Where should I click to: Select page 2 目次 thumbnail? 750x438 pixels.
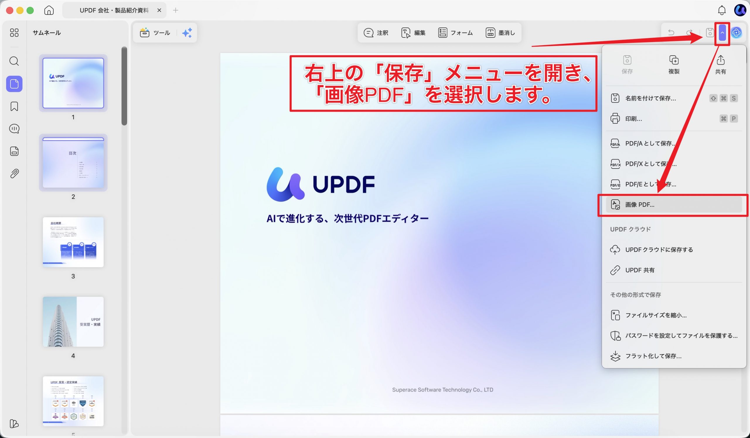coord(73,163)
